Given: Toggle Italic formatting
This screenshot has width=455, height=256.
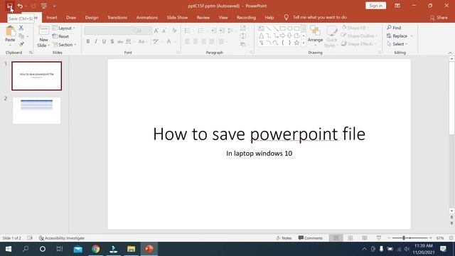Looking at the screenshot, I should [96, 41].
